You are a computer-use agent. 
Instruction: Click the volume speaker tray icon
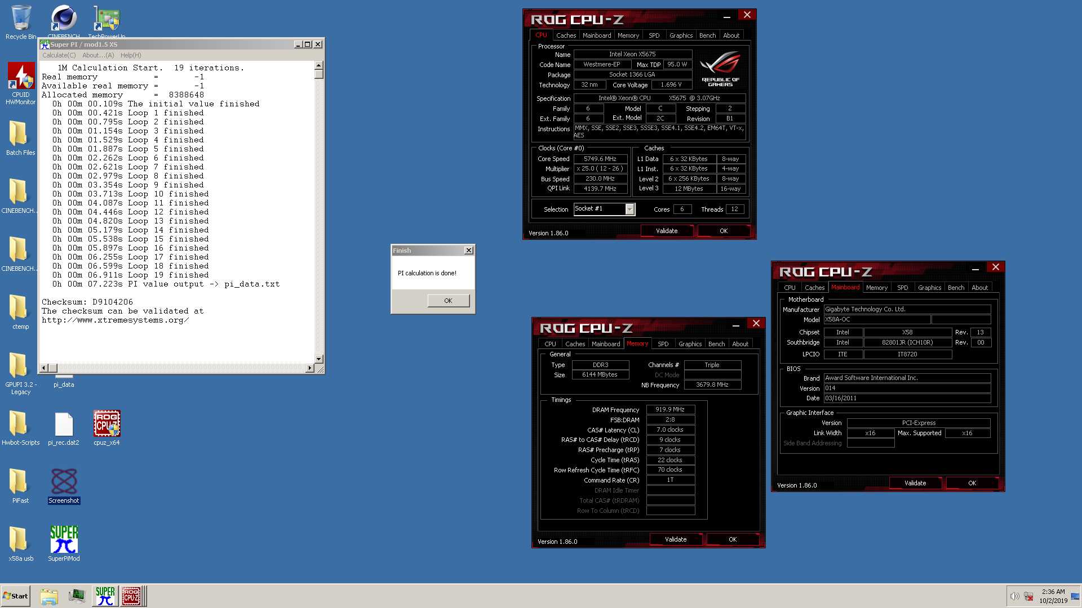click(x=1014, y=596)
